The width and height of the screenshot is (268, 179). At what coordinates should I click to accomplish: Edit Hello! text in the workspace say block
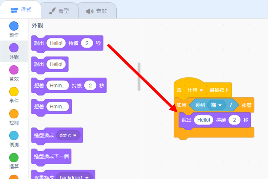pyautogui.click(x=204, y=120)
